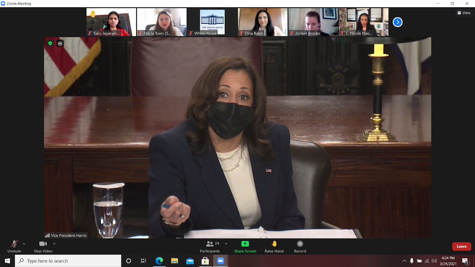Toggle network status icon in system tray
This screenshot has width=475, height=267.
tap(427, 261)
